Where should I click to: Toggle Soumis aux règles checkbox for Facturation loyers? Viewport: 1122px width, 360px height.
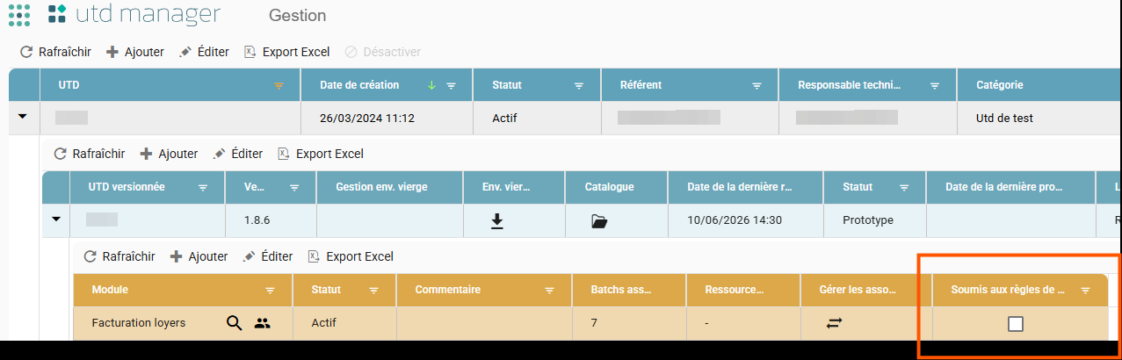tap(1016, 324)
